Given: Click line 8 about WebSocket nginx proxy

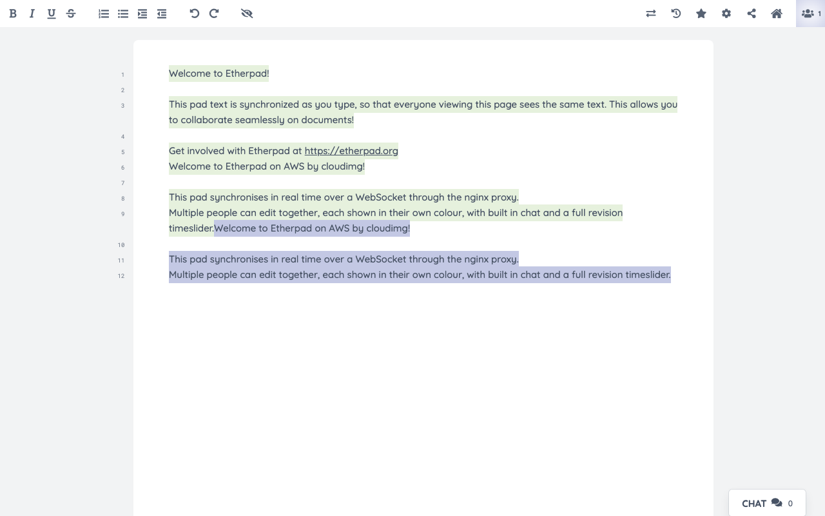Looking at the screenshot, I should [x=344, y=197].
